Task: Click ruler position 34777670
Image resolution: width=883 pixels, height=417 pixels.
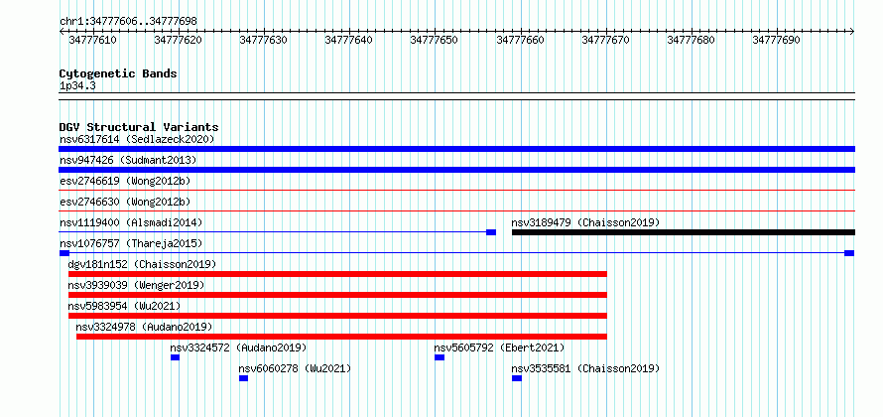Action: pyautogui.click(x=606, y=40)
